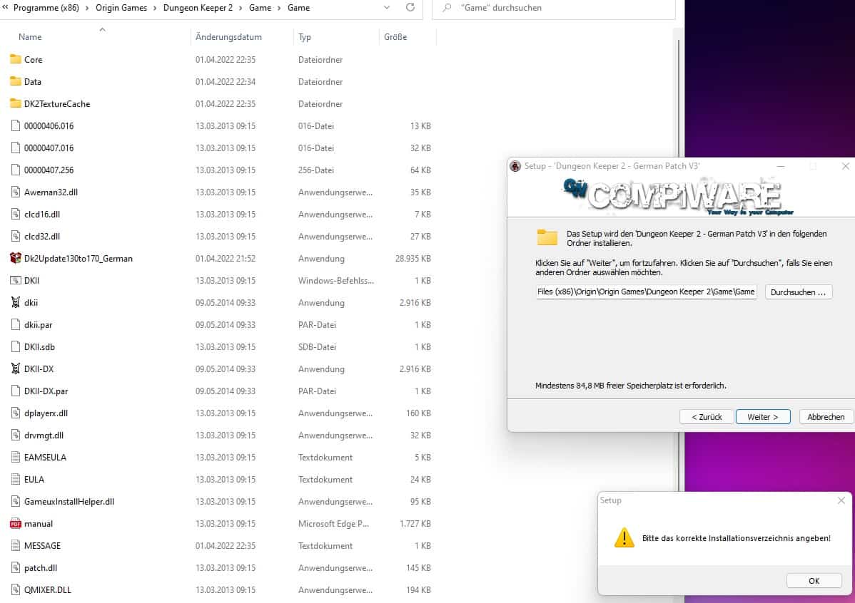Confirm the warning with OK
Image resolution: width=855 pixels, height=603 pixels.
pos(814,581)
